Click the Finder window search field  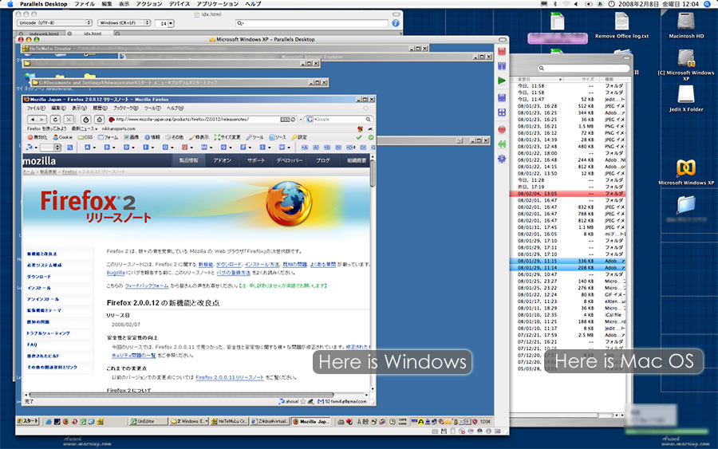(583, 69)
